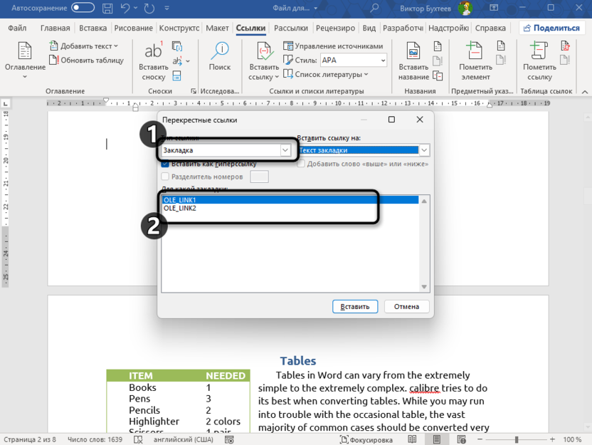The image size is (592, 445).
Task: Toggle the AutoSave (Автосохранение) switch
Action: pyautogui.click(x=83, y=8)
